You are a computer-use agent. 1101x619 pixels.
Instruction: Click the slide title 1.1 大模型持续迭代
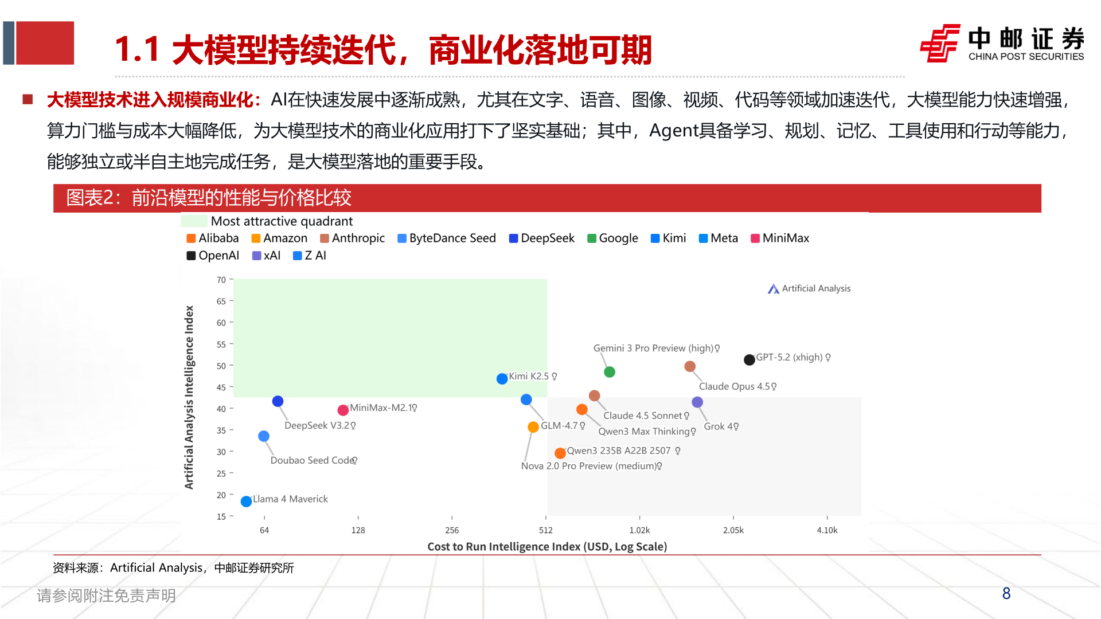(384, 50)
